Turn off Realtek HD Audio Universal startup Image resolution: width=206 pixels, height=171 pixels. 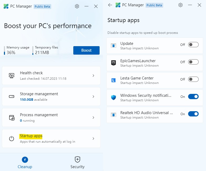click(x=193, y=114)
